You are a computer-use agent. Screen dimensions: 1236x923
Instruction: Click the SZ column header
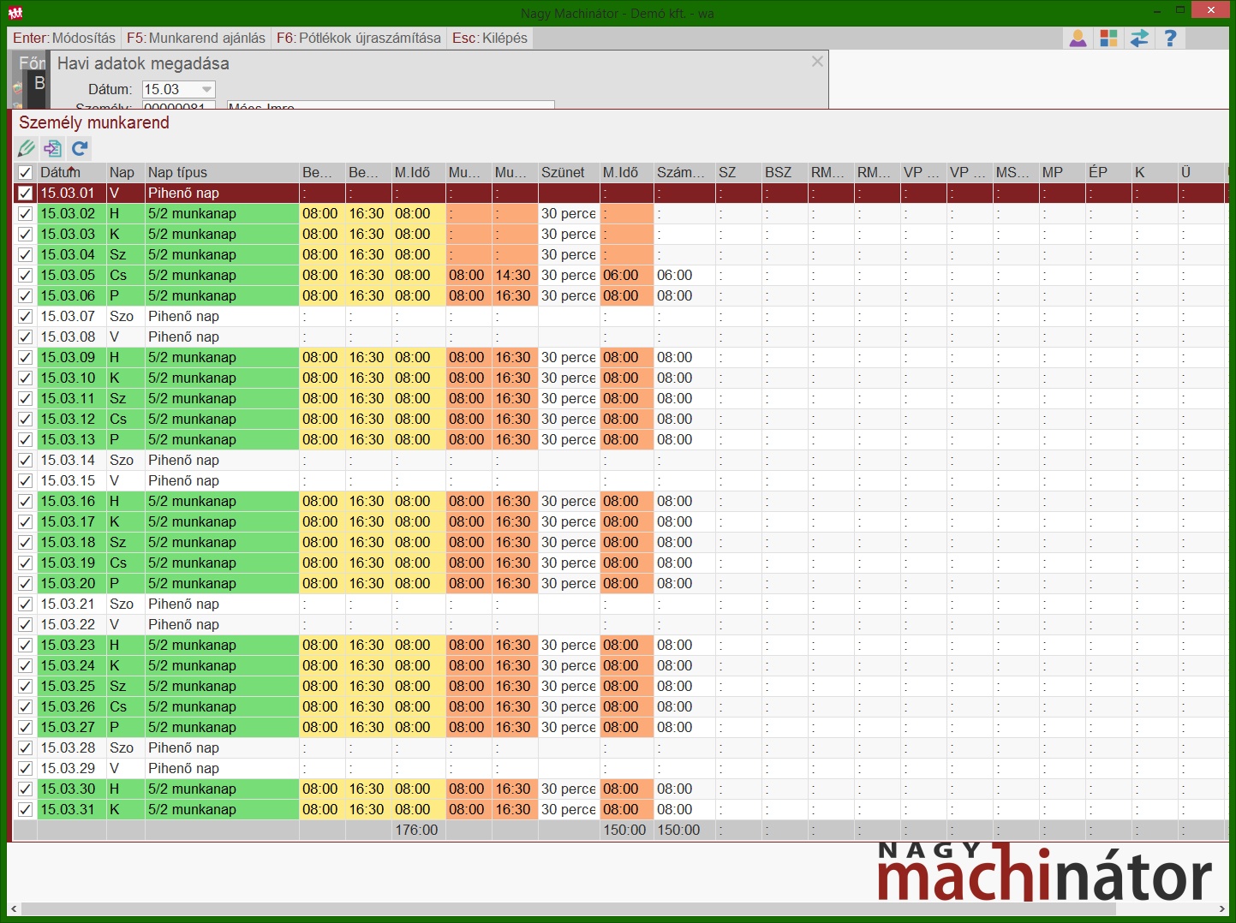pos(737,172)
